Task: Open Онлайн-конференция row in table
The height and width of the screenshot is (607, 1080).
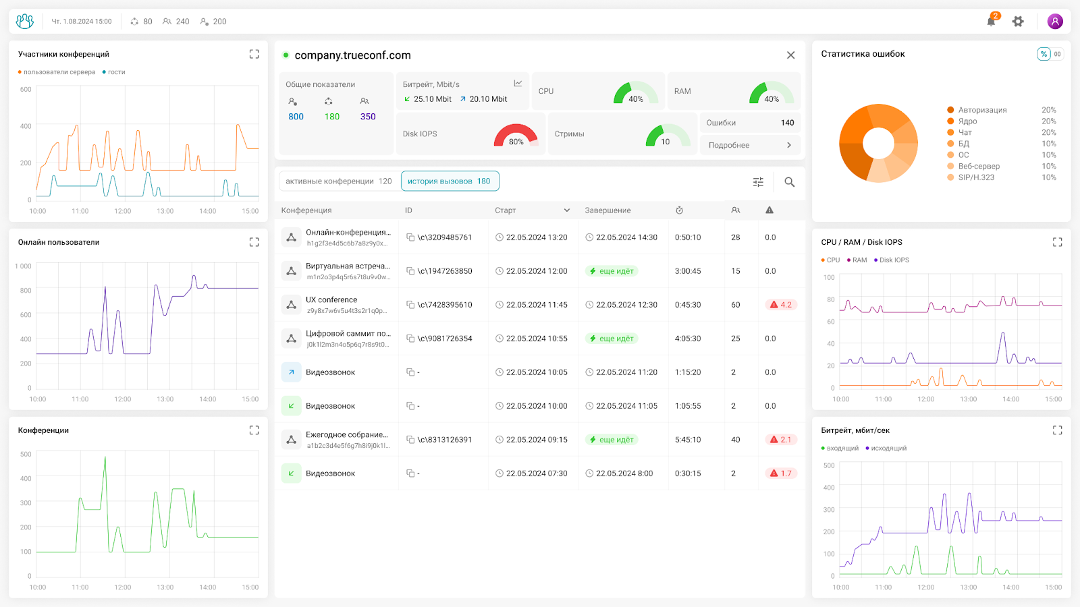Action: point(348,237)
